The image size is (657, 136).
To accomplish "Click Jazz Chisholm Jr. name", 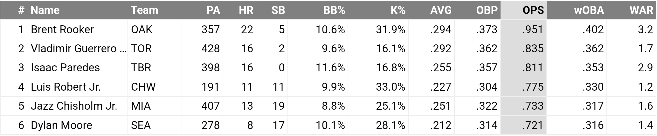I will pyautogui.click(x=74, y=106).
